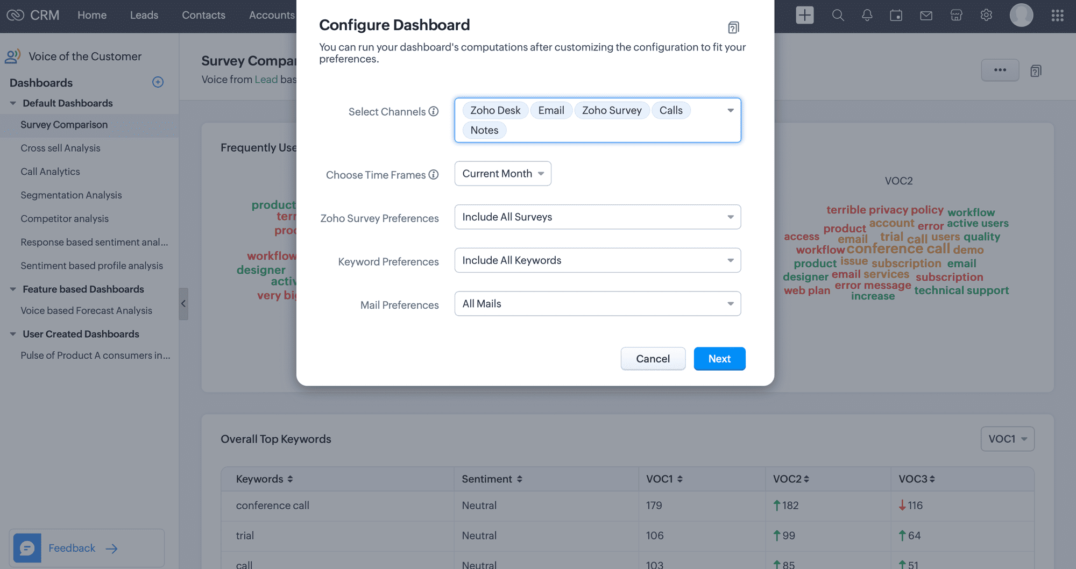Open the apps grid launcher icon
Screen dimensions: 1076x569
tap(1057, 15)
